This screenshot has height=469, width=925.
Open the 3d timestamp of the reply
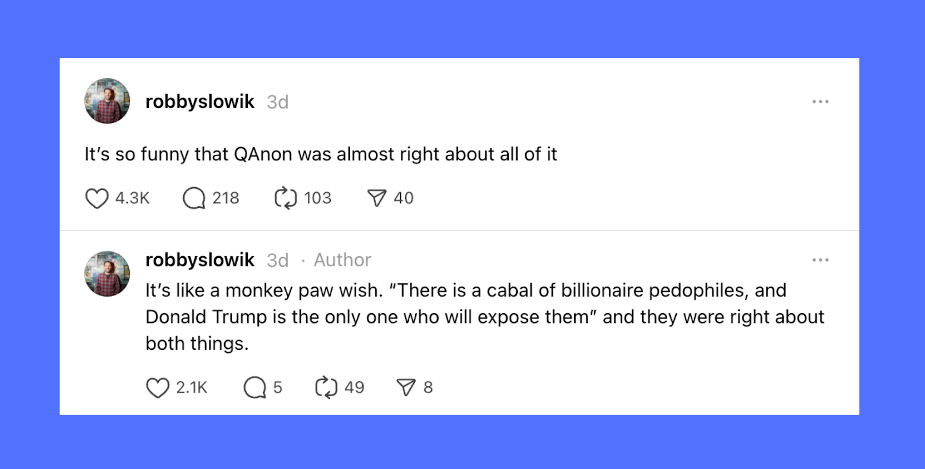point(277,259)
